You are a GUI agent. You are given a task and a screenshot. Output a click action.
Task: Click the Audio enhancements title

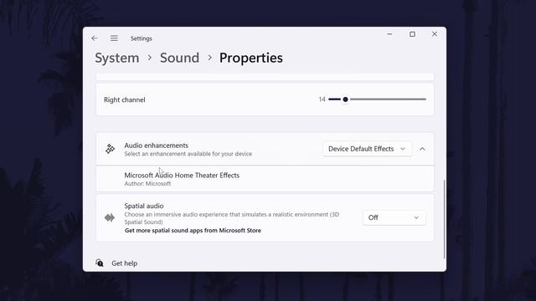(157, 145)
